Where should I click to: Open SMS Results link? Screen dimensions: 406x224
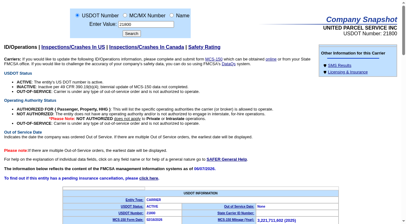click(x=339, y=65)
